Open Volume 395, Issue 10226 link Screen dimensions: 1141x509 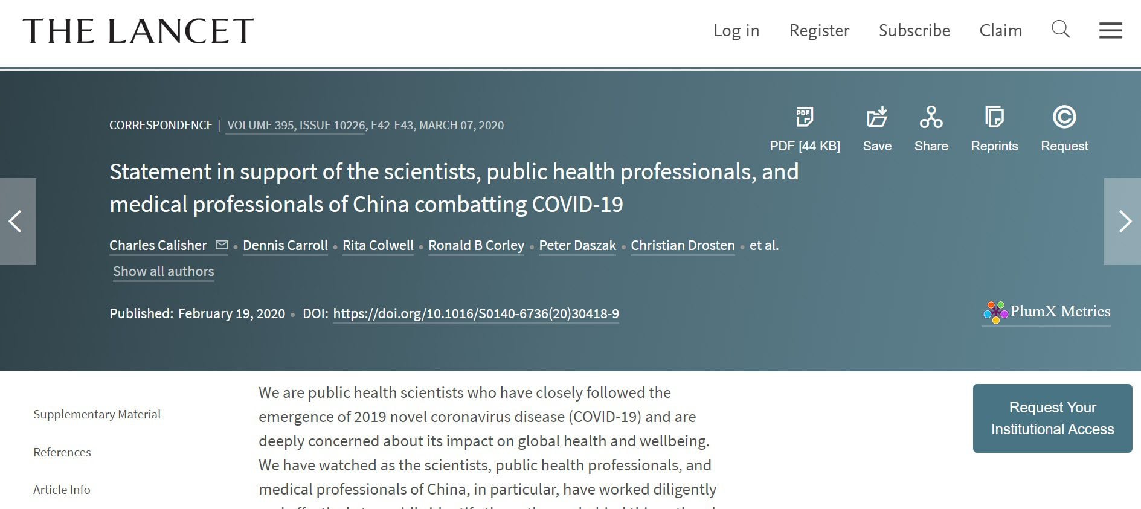pos(296,126)
